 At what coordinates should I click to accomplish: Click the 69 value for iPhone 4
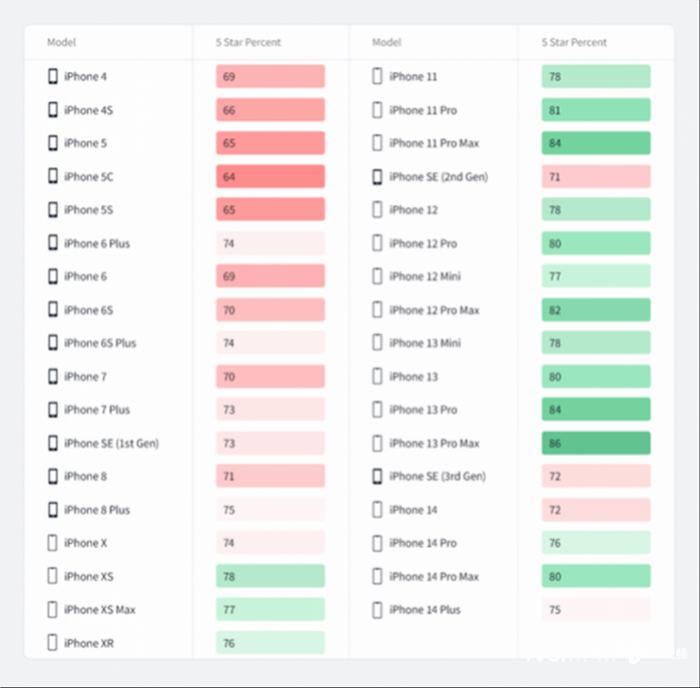(229, 77)
